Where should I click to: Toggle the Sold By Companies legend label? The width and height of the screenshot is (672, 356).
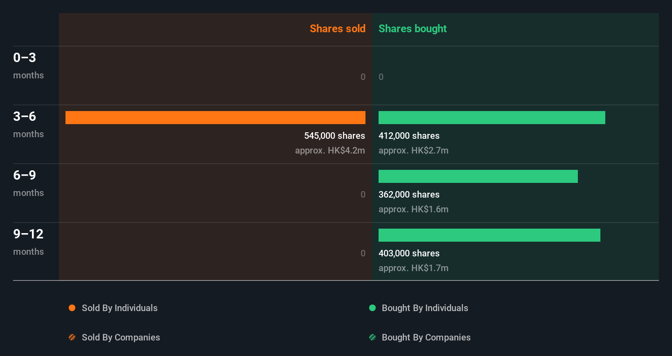click(121, 337)
